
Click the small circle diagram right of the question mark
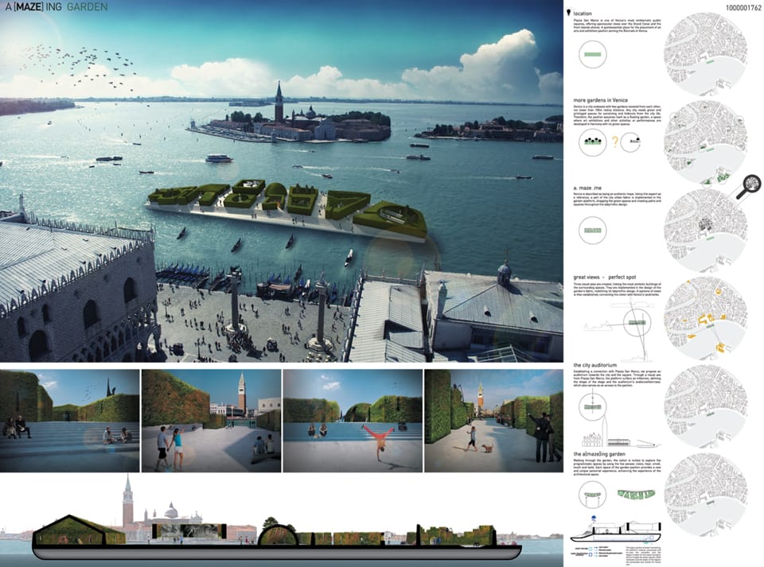pyautogui.click(x=631, y=142)
